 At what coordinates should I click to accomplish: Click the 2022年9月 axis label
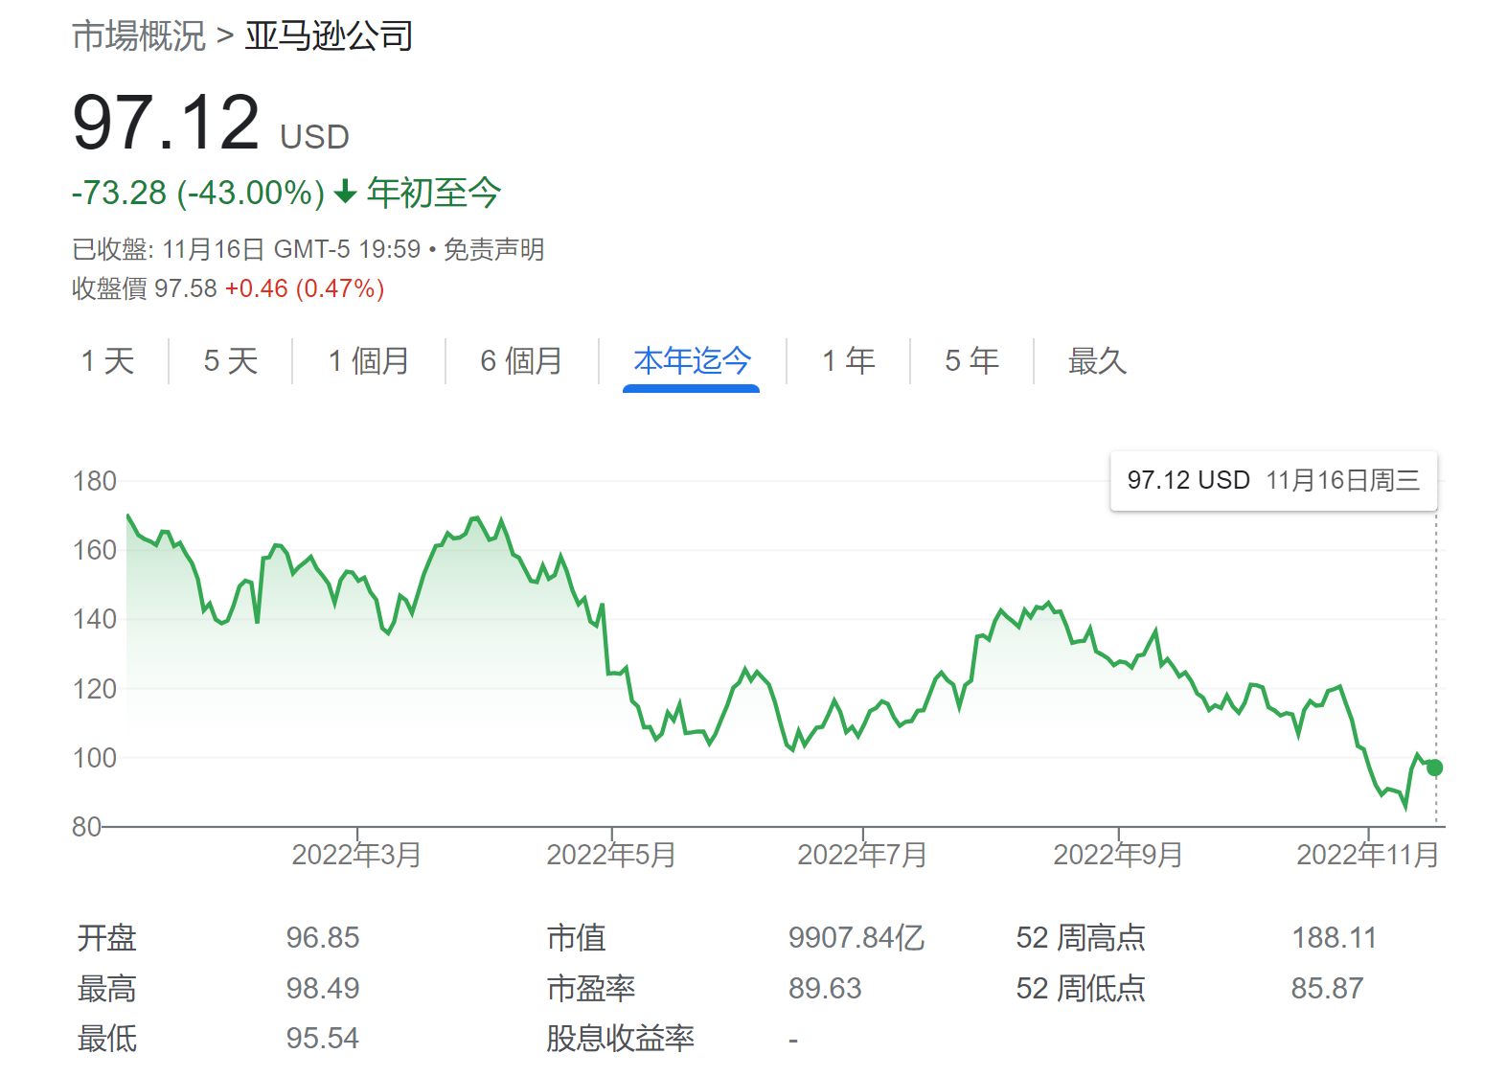coord(1118,854)
